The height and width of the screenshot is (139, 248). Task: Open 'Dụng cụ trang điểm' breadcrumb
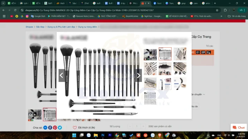[x=88, y=27]
